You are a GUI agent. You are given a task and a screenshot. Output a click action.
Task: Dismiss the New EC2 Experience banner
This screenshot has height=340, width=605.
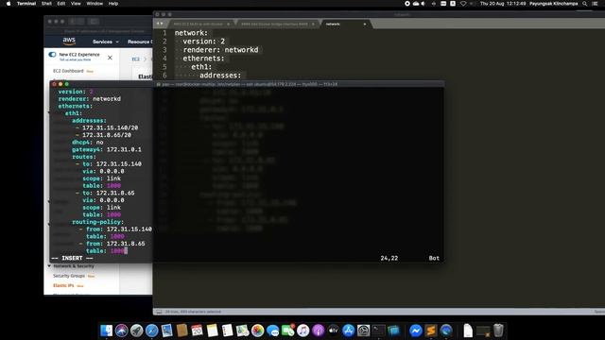(x=110, y=58)
